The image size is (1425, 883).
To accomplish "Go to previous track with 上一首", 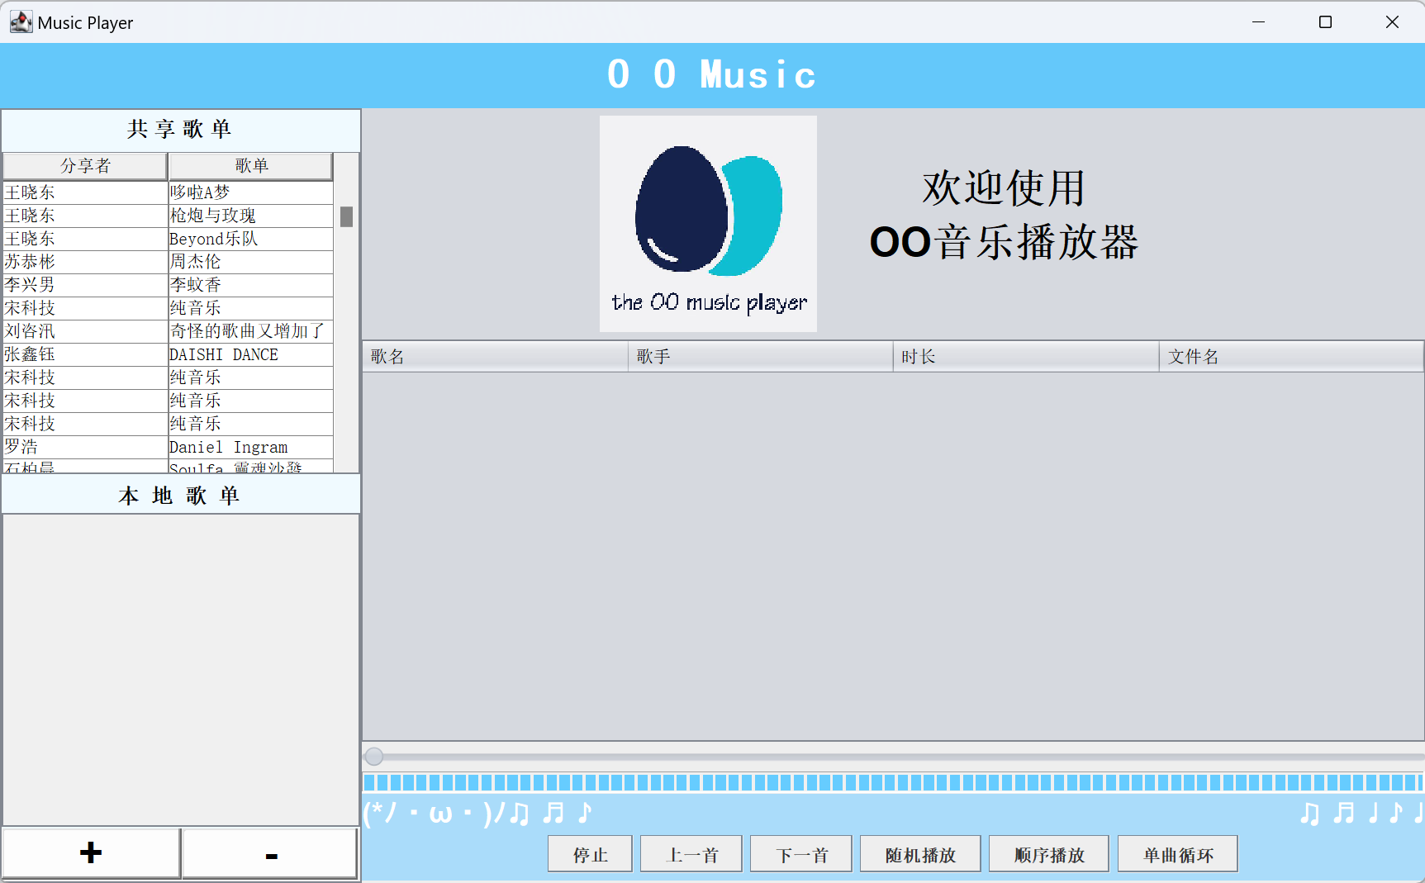I will coord(691,854).
